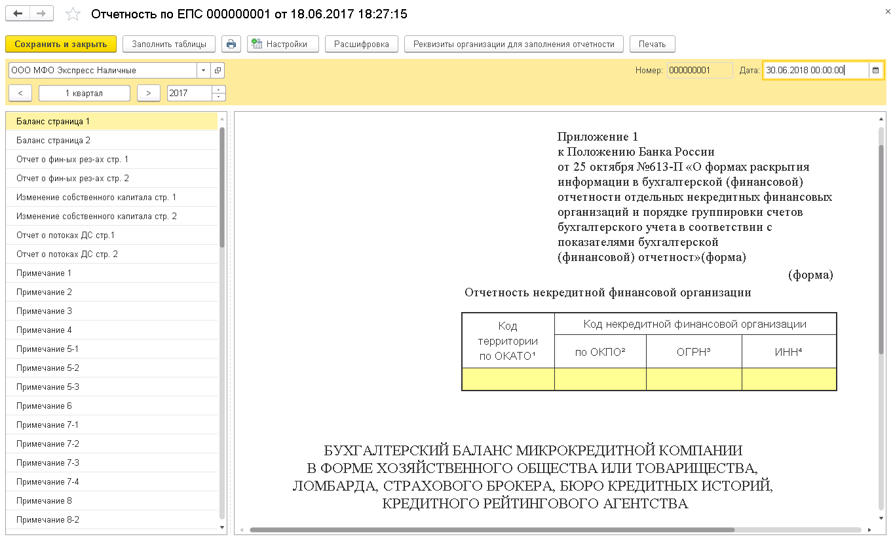
Task: Select Примечание 6 in the list
Action: [111, 406]
